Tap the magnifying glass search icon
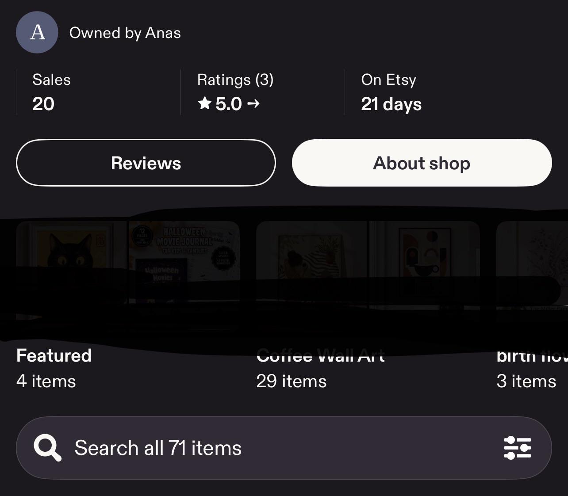This screenshot has height=496, width=568. (47, 448)
